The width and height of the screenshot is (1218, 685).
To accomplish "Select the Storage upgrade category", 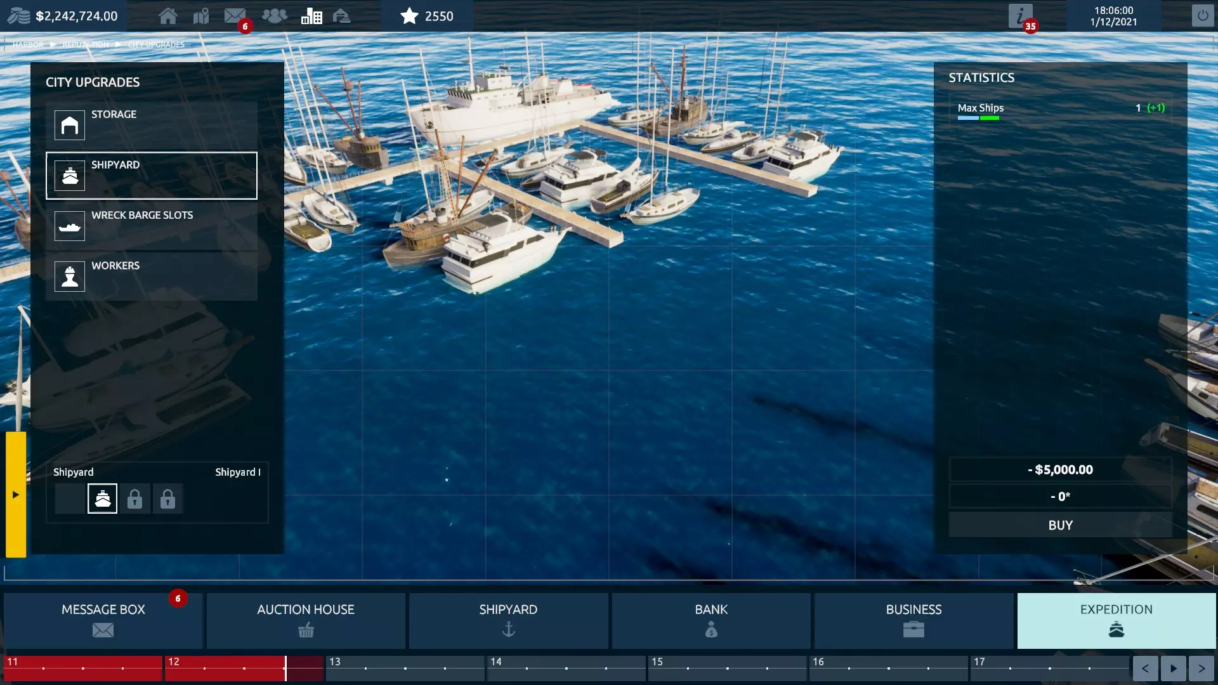I will pyautogui.click(x=152, y=125).
